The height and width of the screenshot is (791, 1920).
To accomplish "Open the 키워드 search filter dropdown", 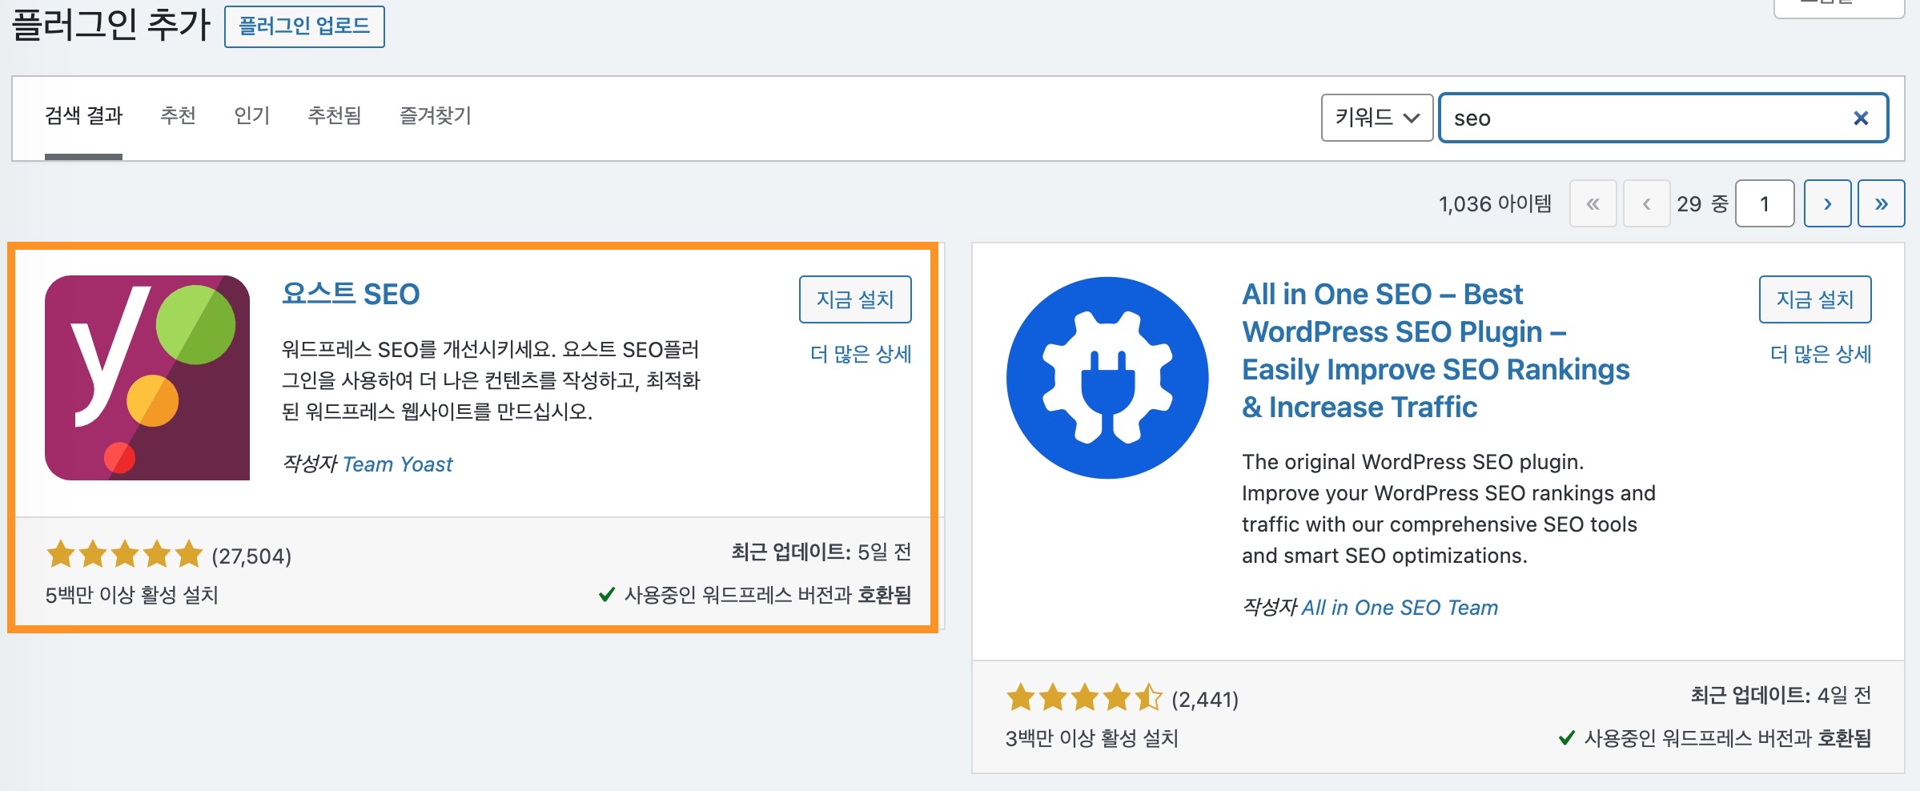I will [x=1376, y=118].
